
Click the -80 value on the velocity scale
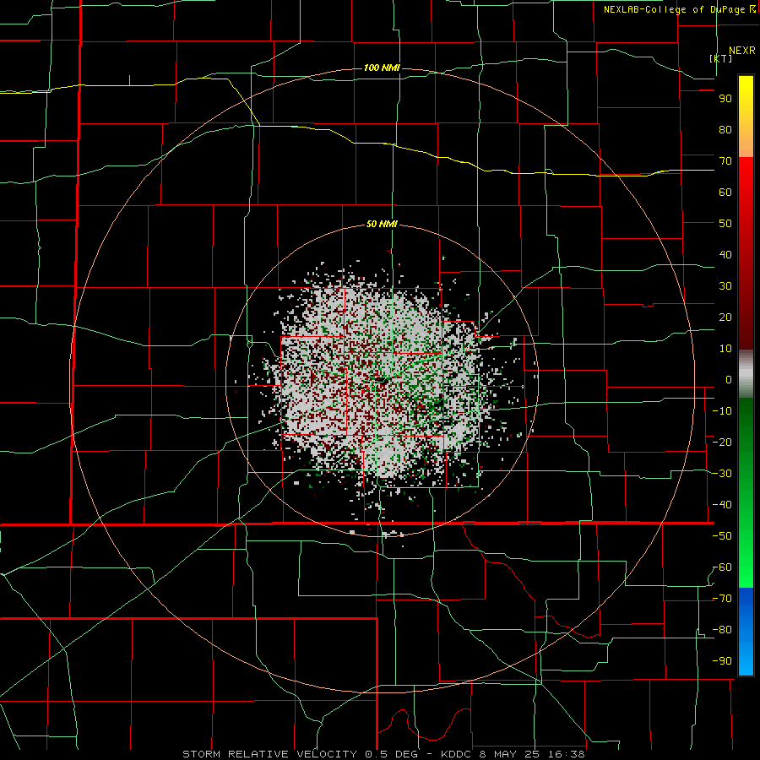point(722,630)
